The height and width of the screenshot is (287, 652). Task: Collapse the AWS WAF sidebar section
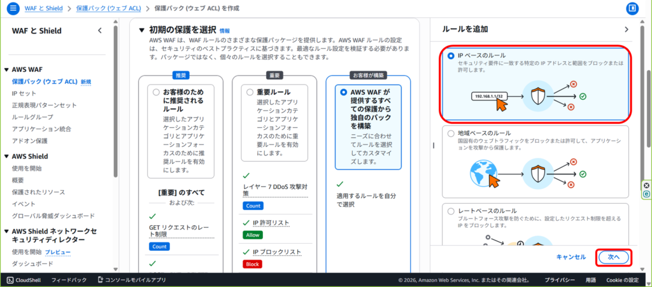pyautogui.click(x=6, y=70)
